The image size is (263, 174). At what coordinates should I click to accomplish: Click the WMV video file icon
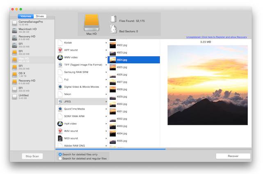pos(60,57)
